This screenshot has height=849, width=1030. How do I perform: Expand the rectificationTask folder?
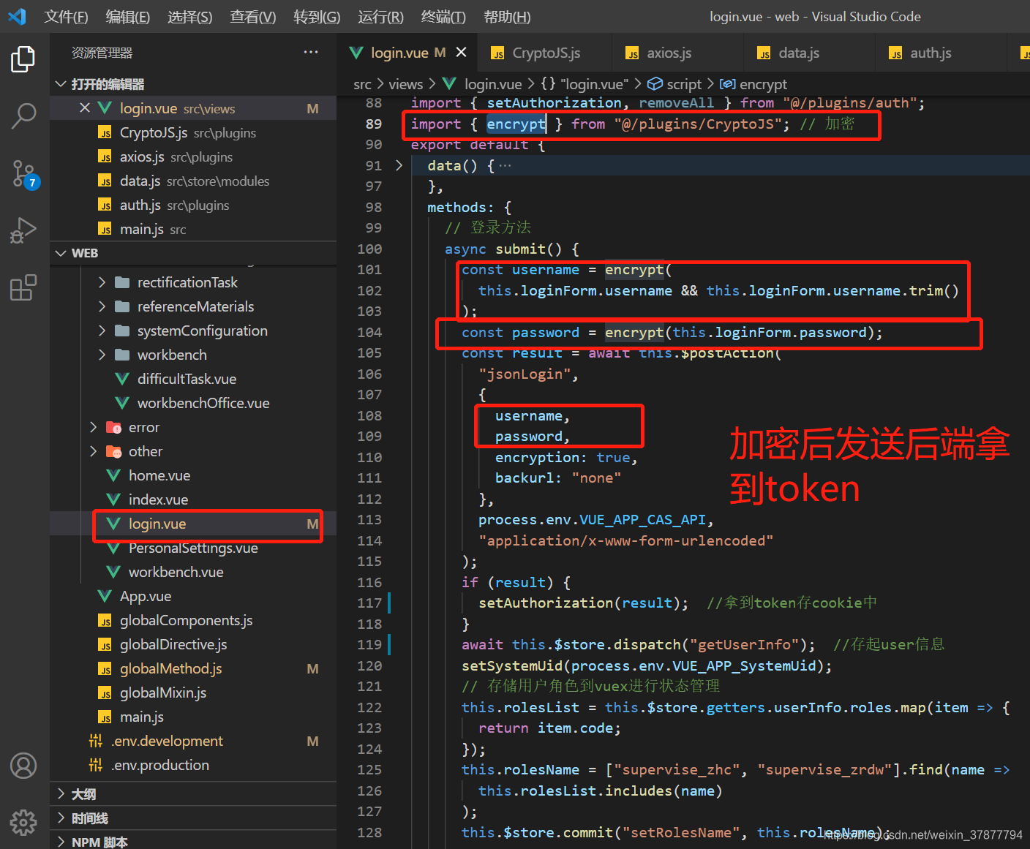[193, 282]
